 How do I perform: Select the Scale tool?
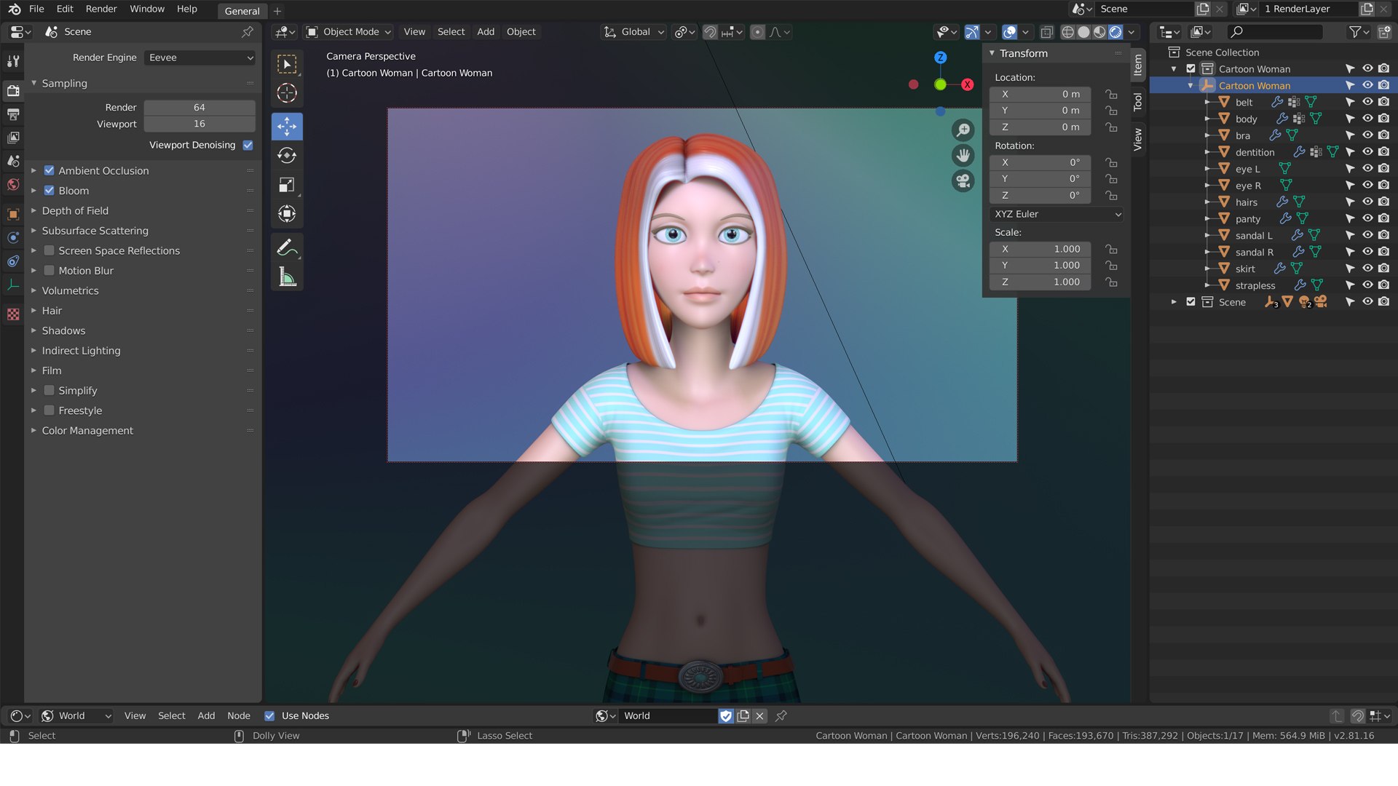pyautogui.click(x=287, y=185)
